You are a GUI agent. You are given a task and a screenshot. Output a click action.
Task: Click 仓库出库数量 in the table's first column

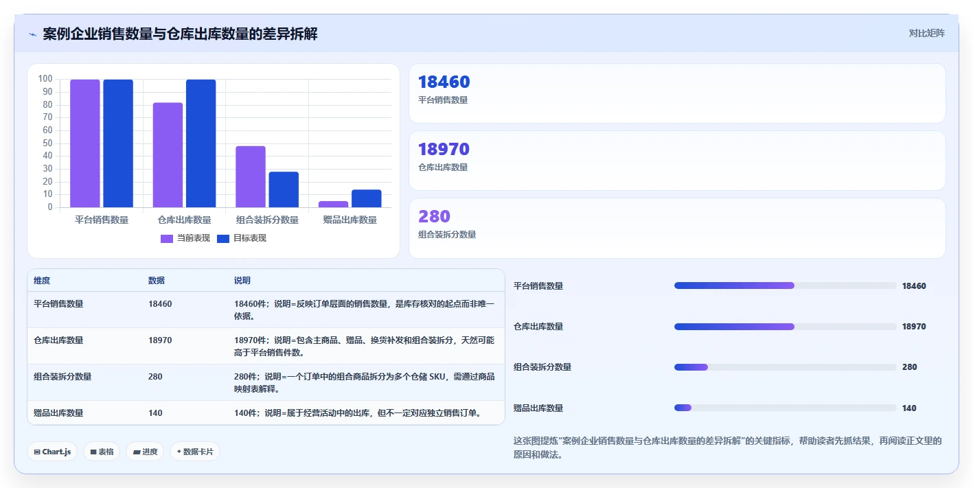58,340
